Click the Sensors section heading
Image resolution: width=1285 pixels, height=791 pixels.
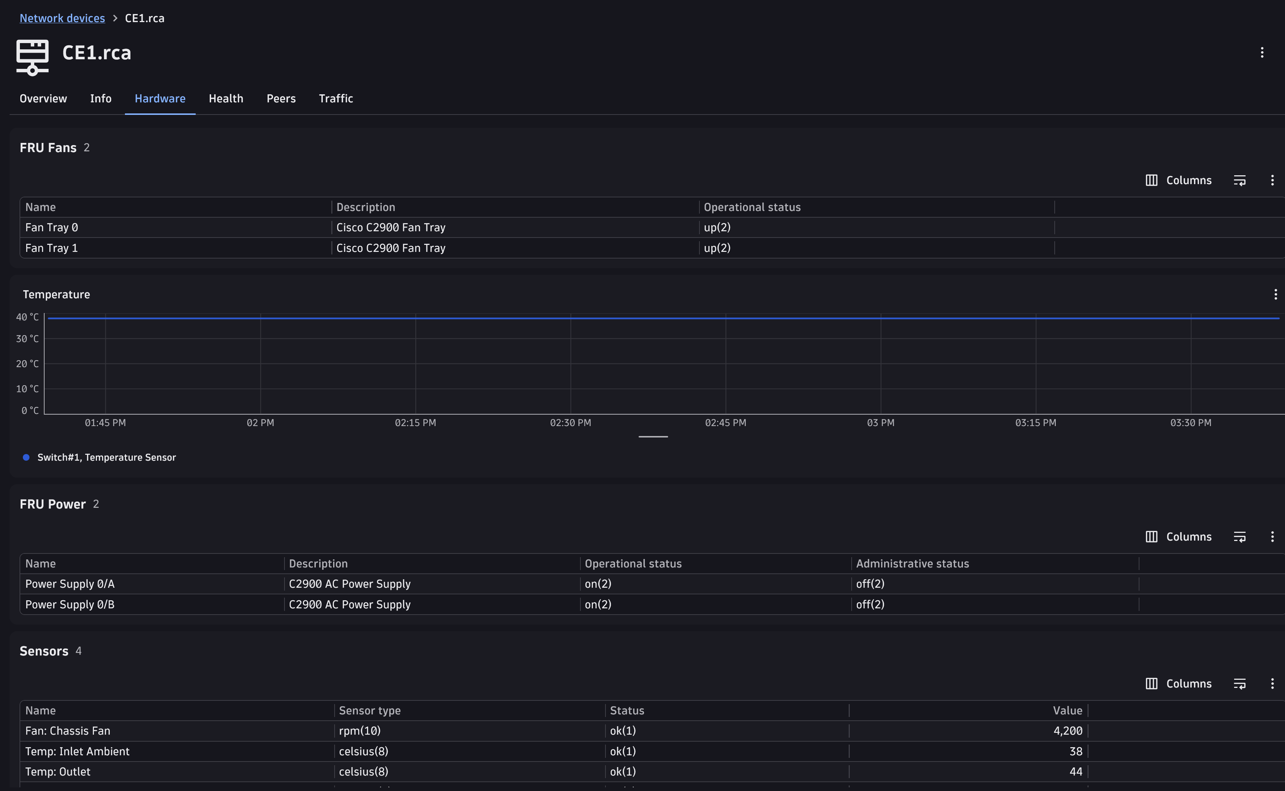(x=44, y=651)
